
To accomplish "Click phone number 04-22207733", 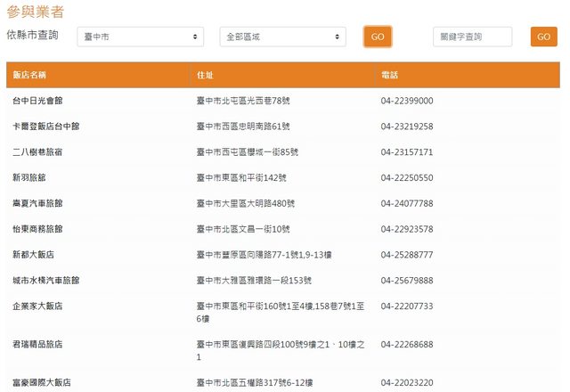I will (x=407, y=306).
